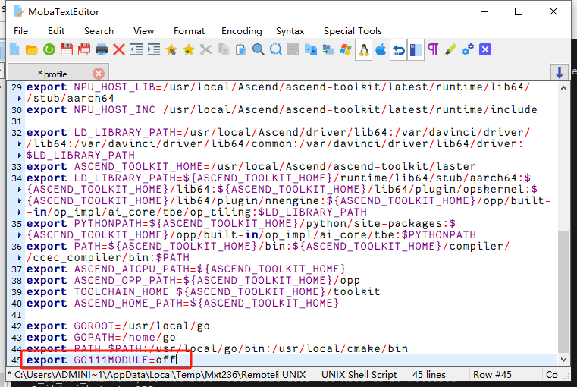Open the File menu
Viewport: 577px width, 387px height.
point(20,31)
